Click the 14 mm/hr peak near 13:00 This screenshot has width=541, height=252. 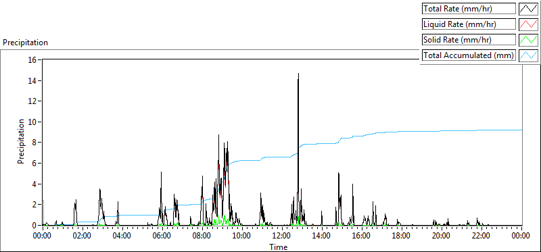[298, 74]
